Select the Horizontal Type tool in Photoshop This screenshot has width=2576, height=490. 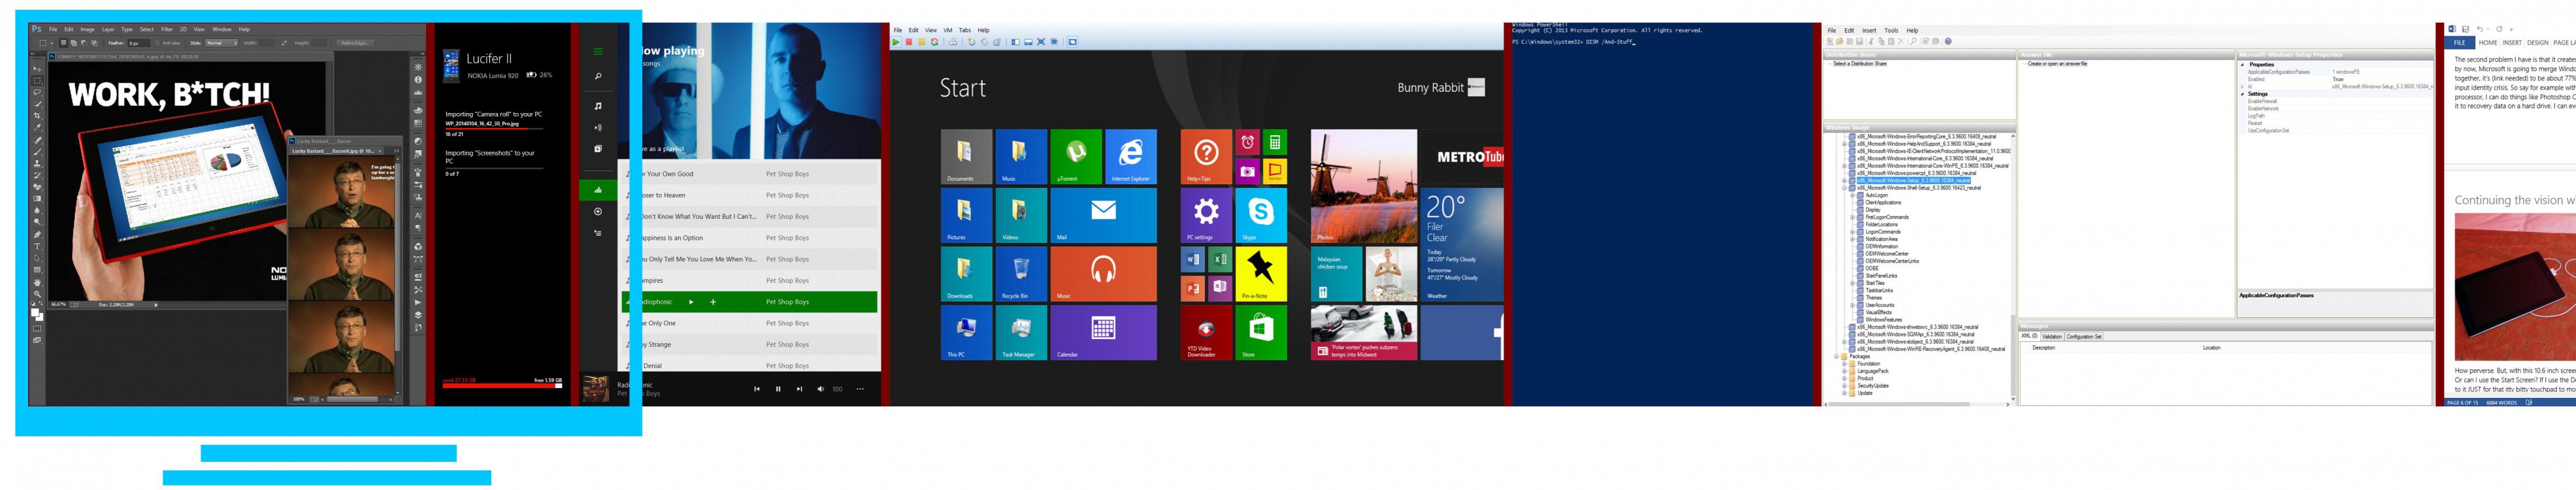pos(38,246)
